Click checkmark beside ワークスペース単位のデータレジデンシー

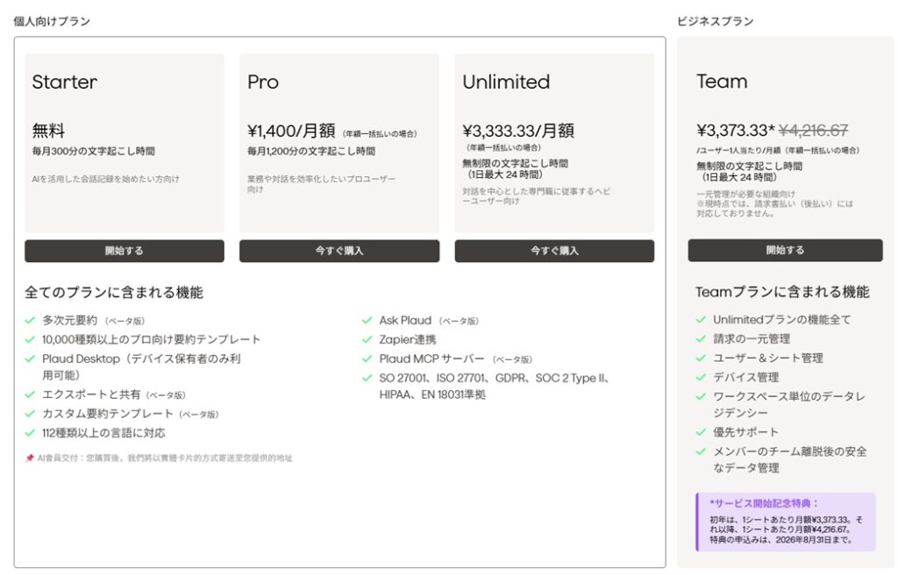click(x=701, y=396)
